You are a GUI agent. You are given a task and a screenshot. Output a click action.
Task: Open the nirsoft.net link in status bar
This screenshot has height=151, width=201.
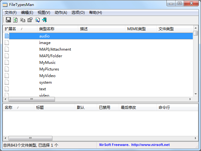click(x=150, y=145)
